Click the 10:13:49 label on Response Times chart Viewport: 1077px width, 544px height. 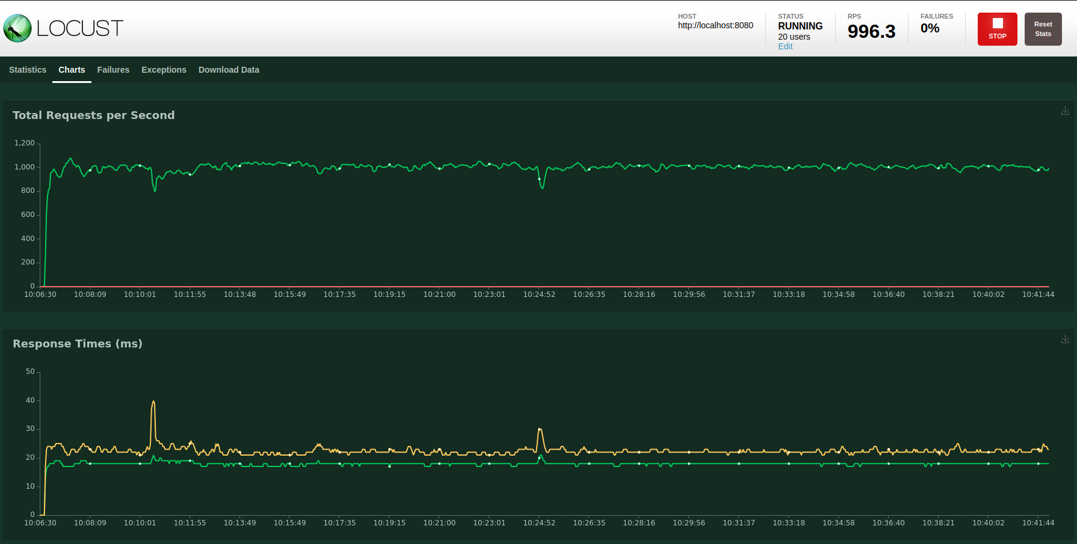[x=239, y=523]
